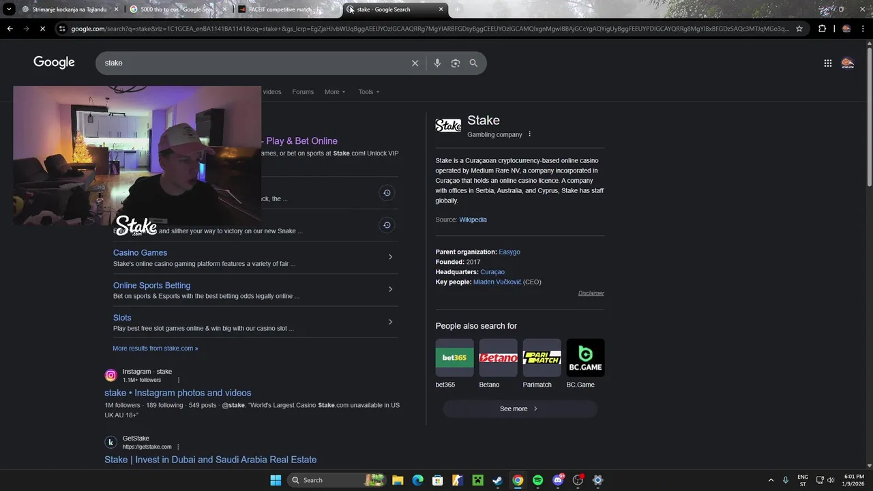Open Google Lens image search icon

pos(456,63)
